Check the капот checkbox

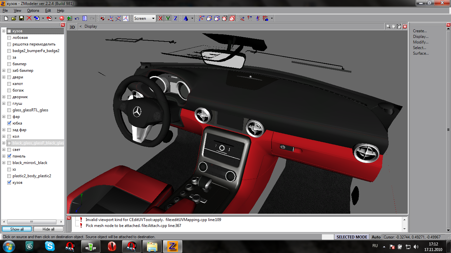(9, 84)
